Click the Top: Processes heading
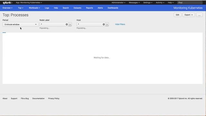This screenshot has height=116, width=206. pyautogui.click(x=15, y=15)
